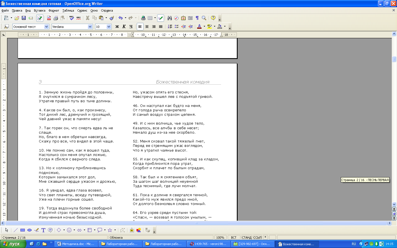Open the Paste options dropdown arrow

pyautogui.click(x=106, y=18)
